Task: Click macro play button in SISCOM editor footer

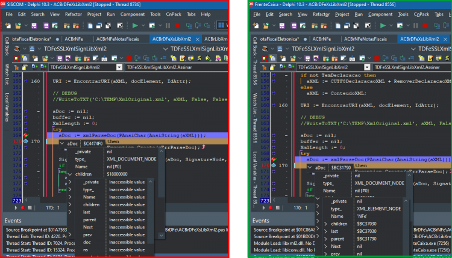Action: [16, 207]
